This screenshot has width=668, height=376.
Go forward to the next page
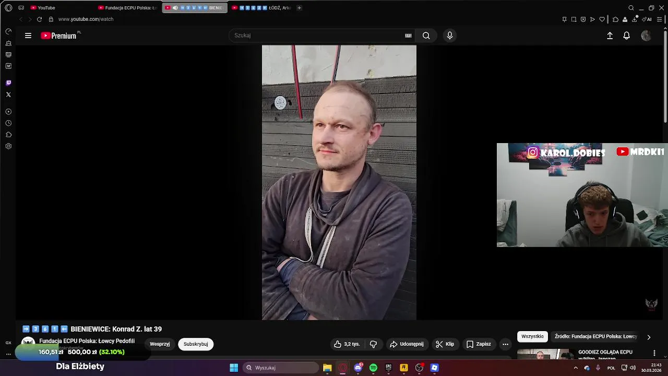(30, 19)
